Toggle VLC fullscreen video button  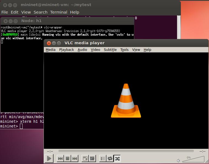point(85,158)
